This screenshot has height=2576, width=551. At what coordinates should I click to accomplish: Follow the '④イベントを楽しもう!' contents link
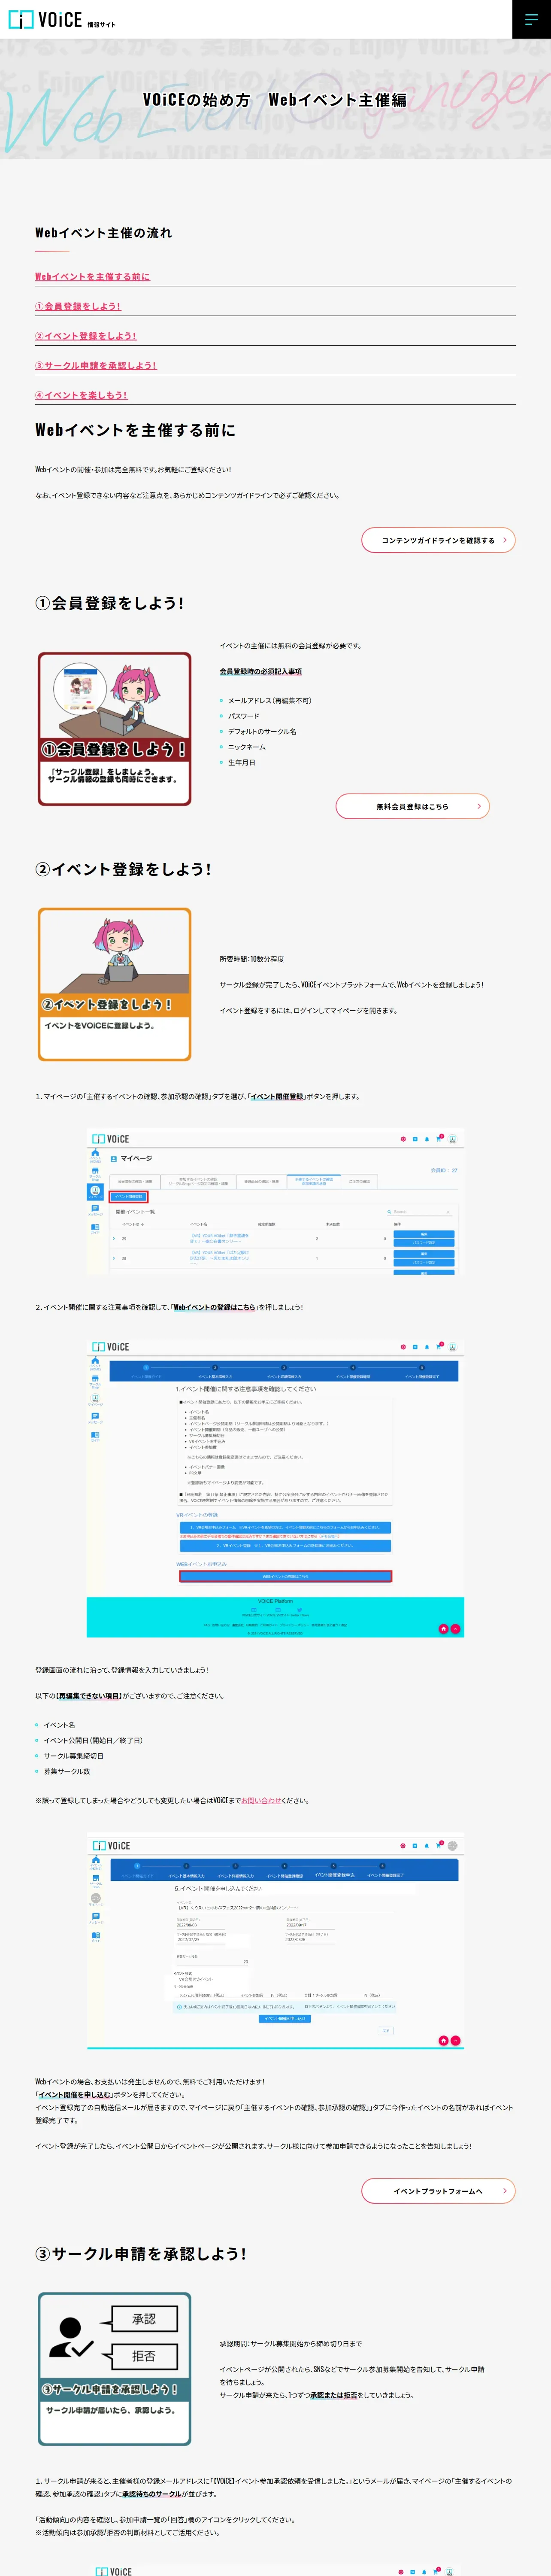(x=81, y=395)
